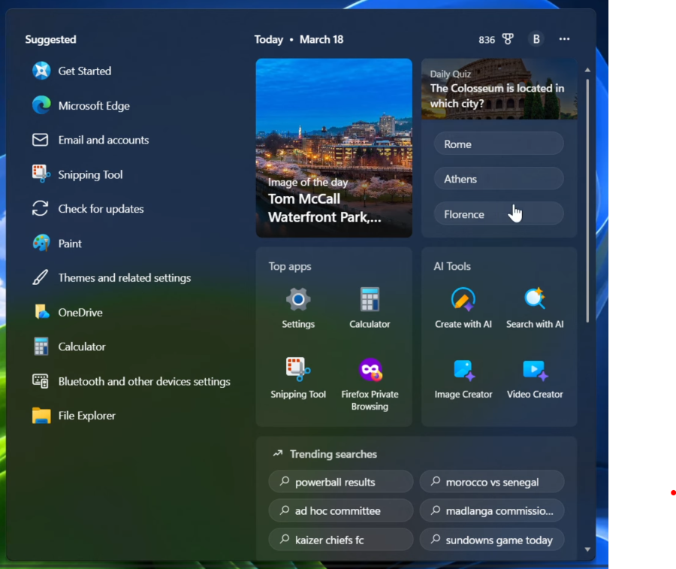Click the Email and accounts label
The height and width of the screenshot is (569, 676).
coord(104,140)
